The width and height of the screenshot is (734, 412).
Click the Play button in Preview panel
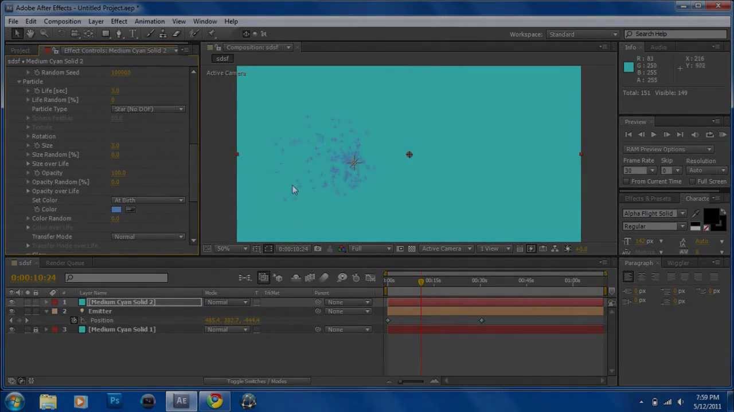coord(654,135)
